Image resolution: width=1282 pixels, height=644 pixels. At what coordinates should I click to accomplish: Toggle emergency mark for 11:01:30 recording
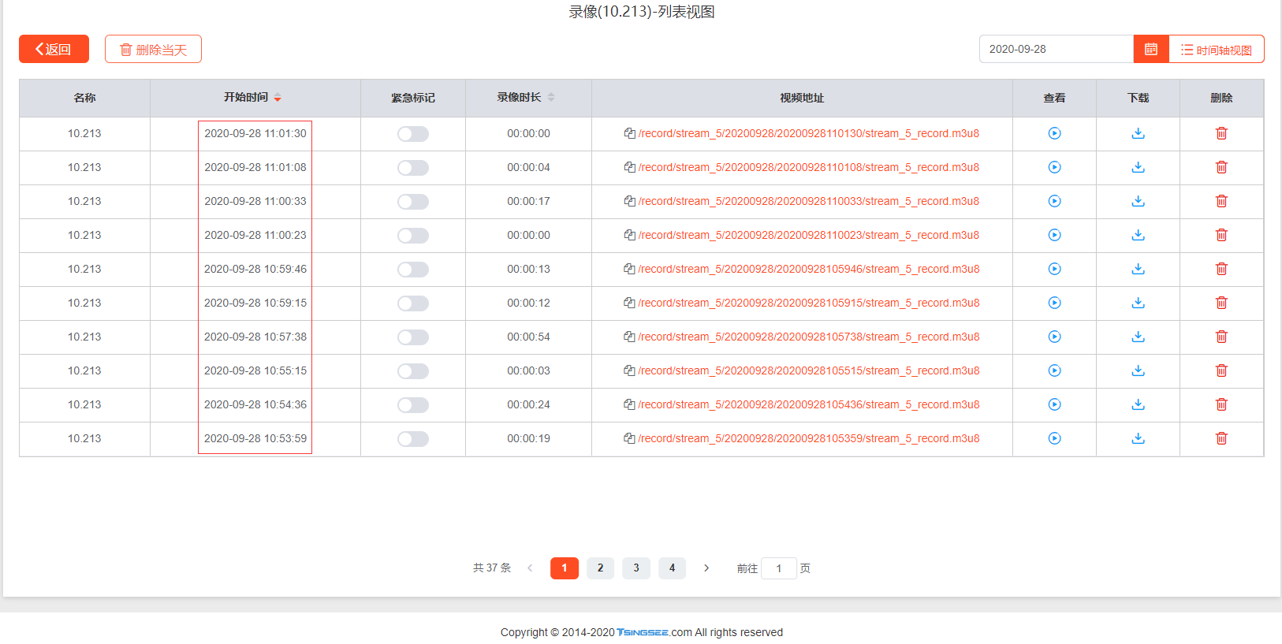point(413,134)
